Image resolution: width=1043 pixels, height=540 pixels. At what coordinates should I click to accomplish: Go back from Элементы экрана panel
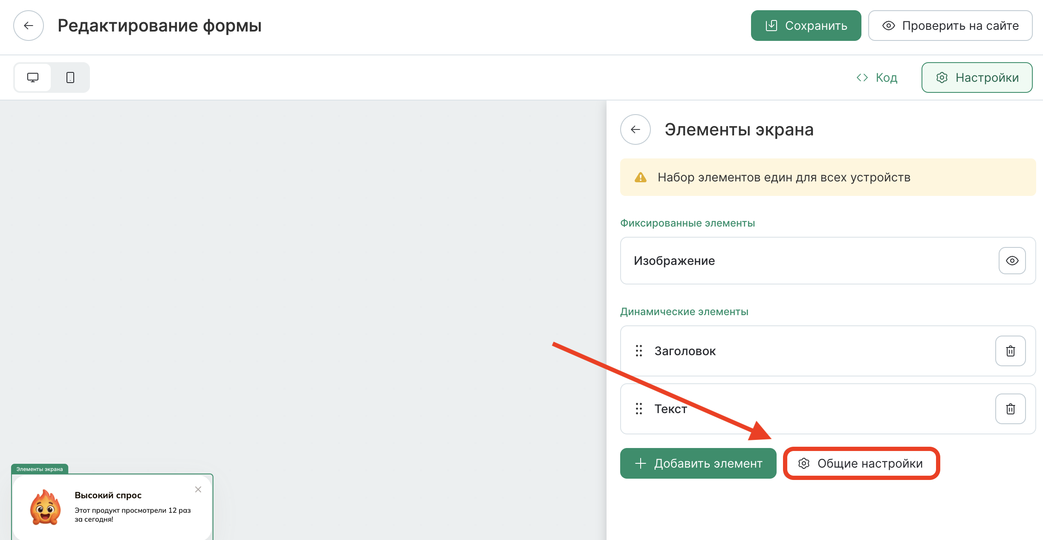tap(635, 129)
